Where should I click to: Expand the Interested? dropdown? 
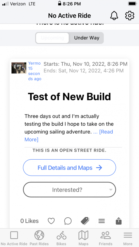point(69,190)
